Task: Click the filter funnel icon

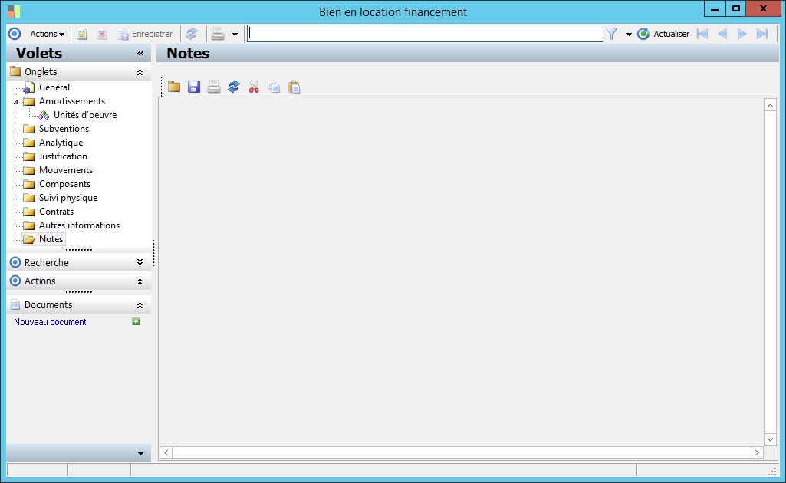Action: coord(612,34)
